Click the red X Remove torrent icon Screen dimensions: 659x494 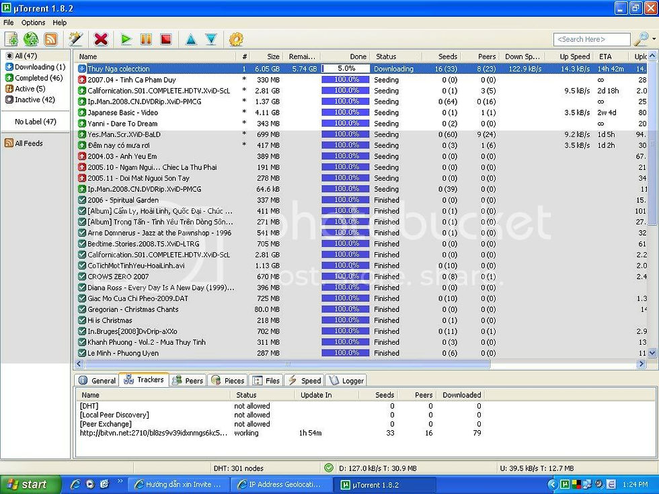click(x=101, y=39)
